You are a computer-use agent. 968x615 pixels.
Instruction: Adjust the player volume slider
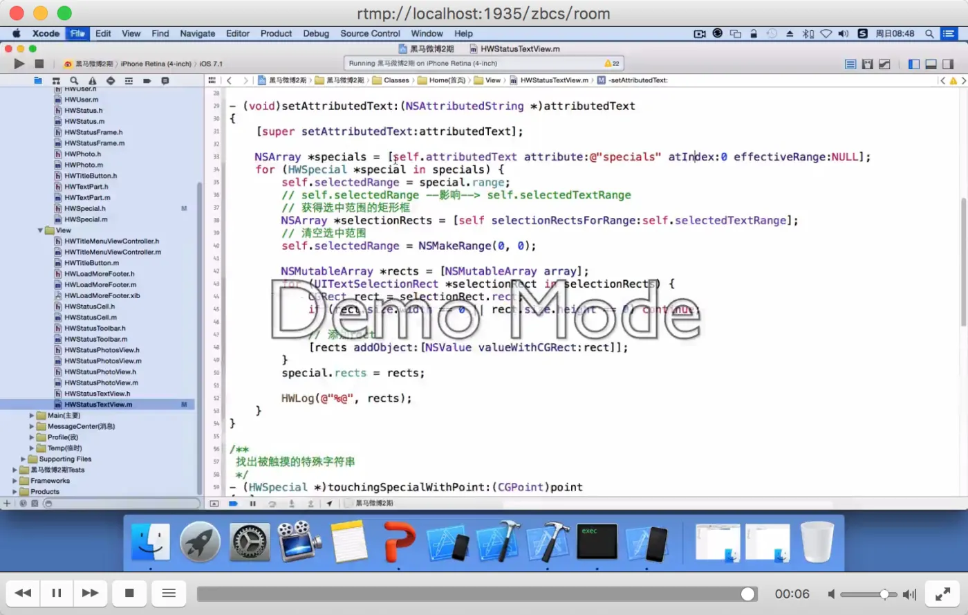pyautogui.click(x=884, y=594)
